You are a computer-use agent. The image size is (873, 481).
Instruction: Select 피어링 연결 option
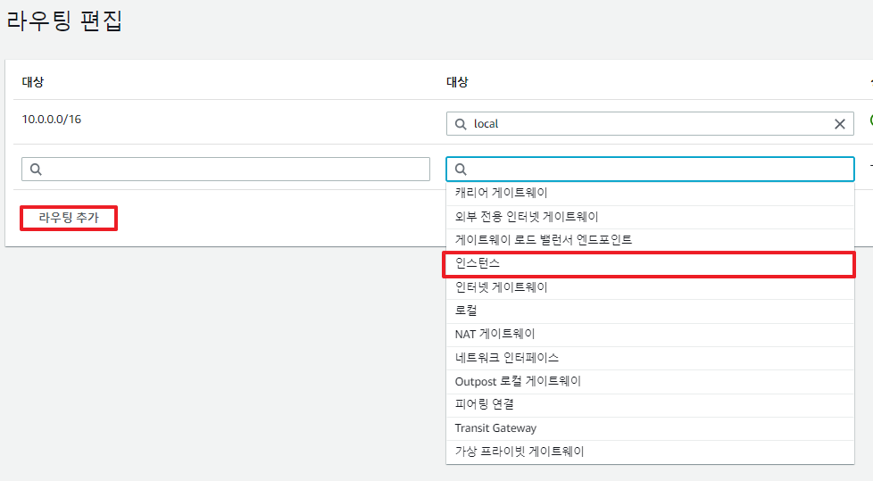pos(650,405)
